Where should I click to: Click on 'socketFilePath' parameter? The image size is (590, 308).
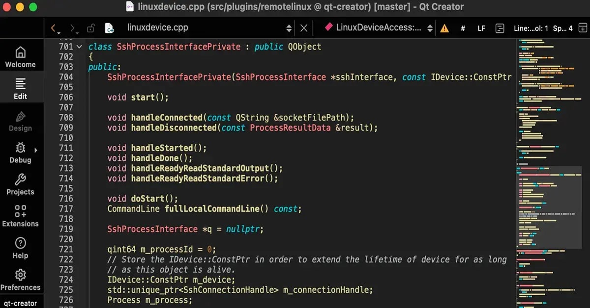[312, 118]
